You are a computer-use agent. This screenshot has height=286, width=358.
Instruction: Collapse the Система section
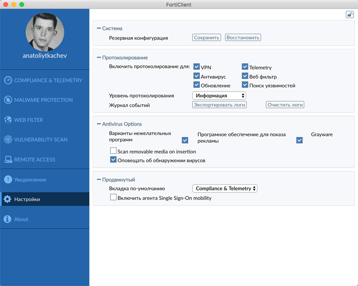tap(99, 28)
